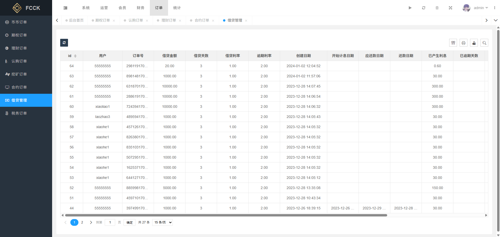Viewport: 500px width, 237px height.
Task: Close the 期权订单 tab
Action: tap(114, 21)
